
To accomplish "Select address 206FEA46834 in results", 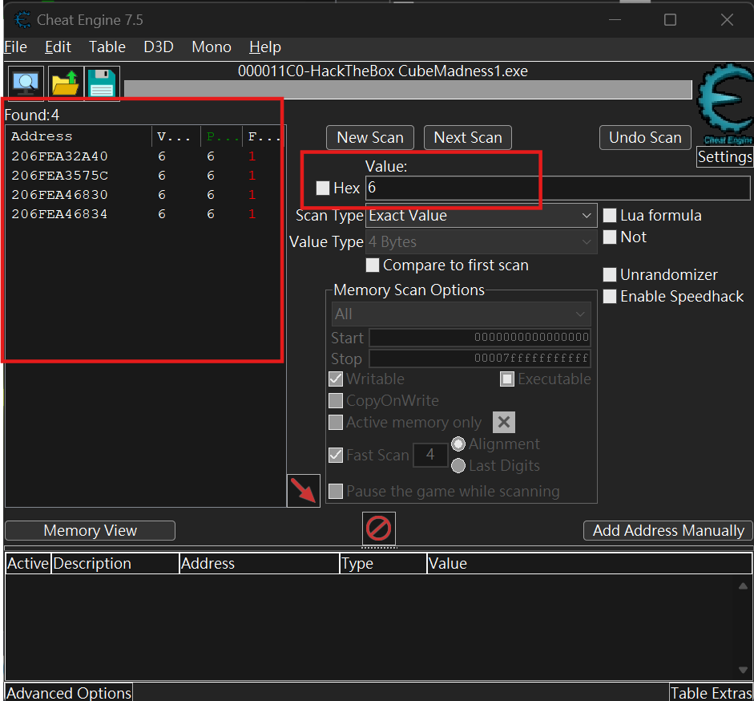I will pos(145,214).
